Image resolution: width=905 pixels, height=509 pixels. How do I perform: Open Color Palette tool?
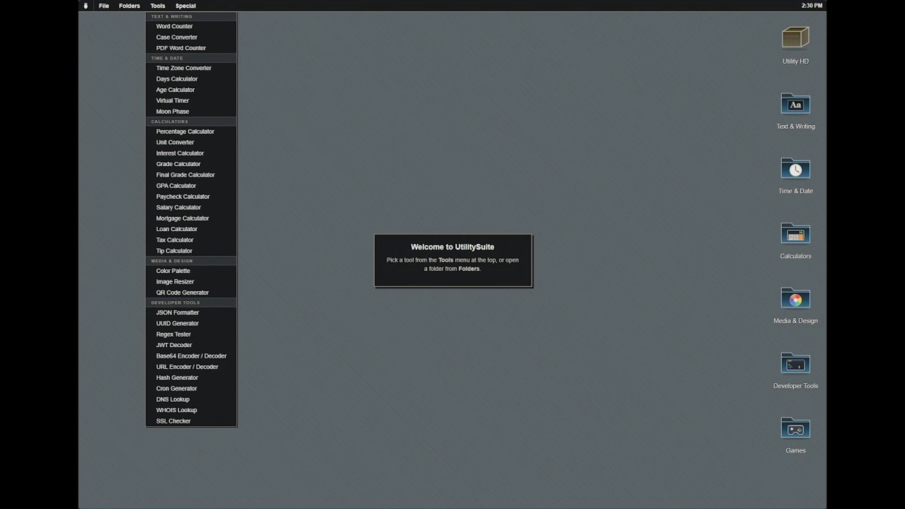pos(191,271)
